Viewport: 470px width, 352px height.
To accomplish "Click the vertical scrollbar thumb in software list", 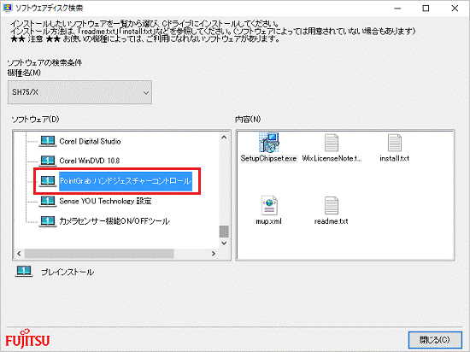I will click(x=224, y=232).
